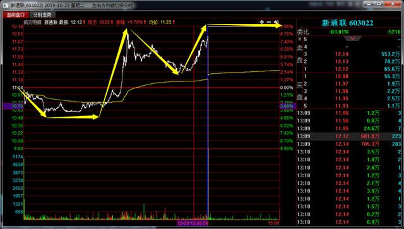
Task: Click the purple 3.08% percentage axis label
Action: click(287, 106)
